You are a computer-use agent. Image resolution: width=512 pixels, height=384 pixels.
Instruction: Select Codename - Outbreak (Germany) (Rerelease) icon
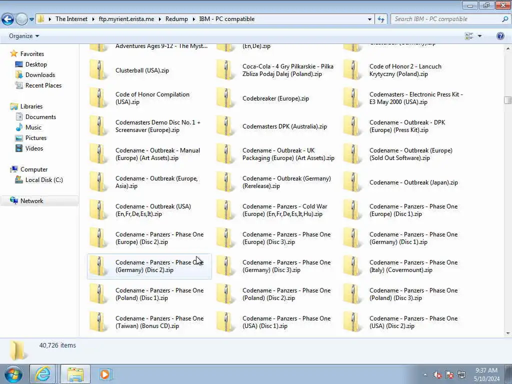click(x=225, y=182)
